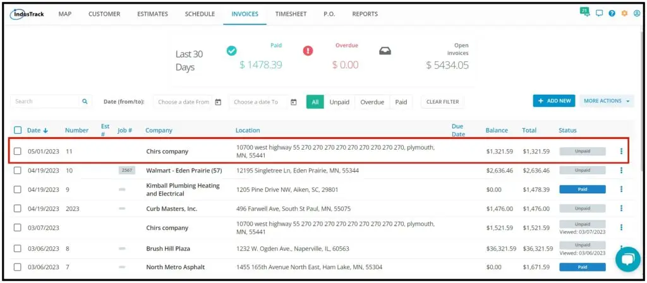Click the $36,321.59 balance amount
This screenshot has width=647, height=283.
(501, 249)
